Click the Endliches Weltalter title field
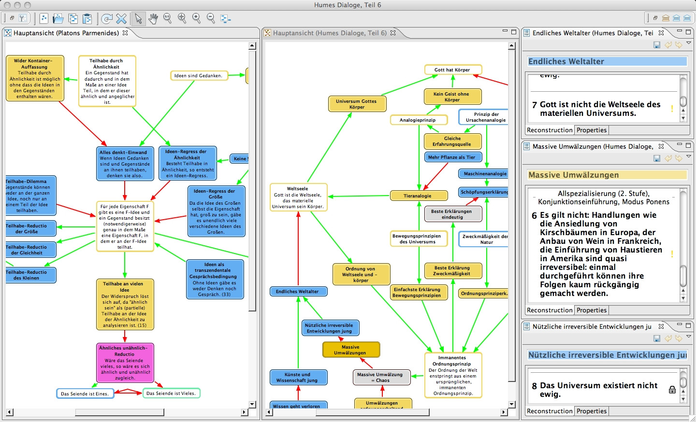The width and height of the screenshot is (696, 422). (607, 61)
